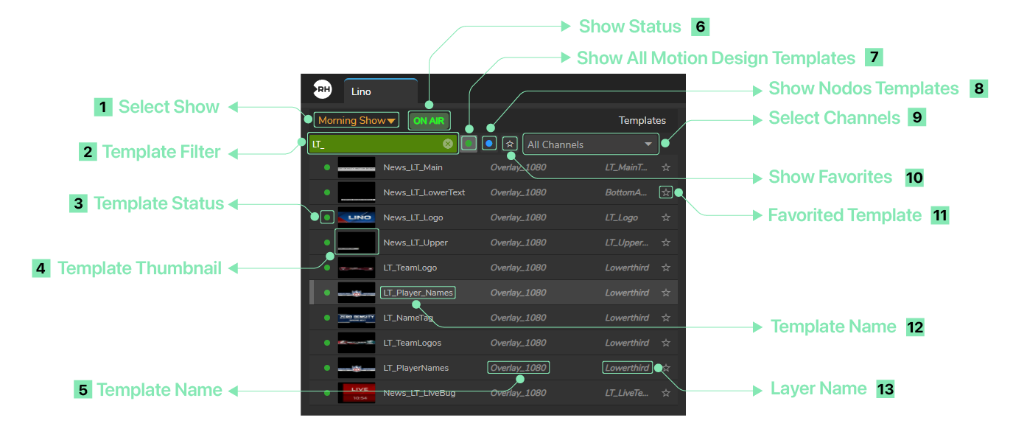Image resolution: width=1013 pixels, height=443 pixels.
Task: Toggle Show Nodos Templates blue dot
Action: coord(488,144)
